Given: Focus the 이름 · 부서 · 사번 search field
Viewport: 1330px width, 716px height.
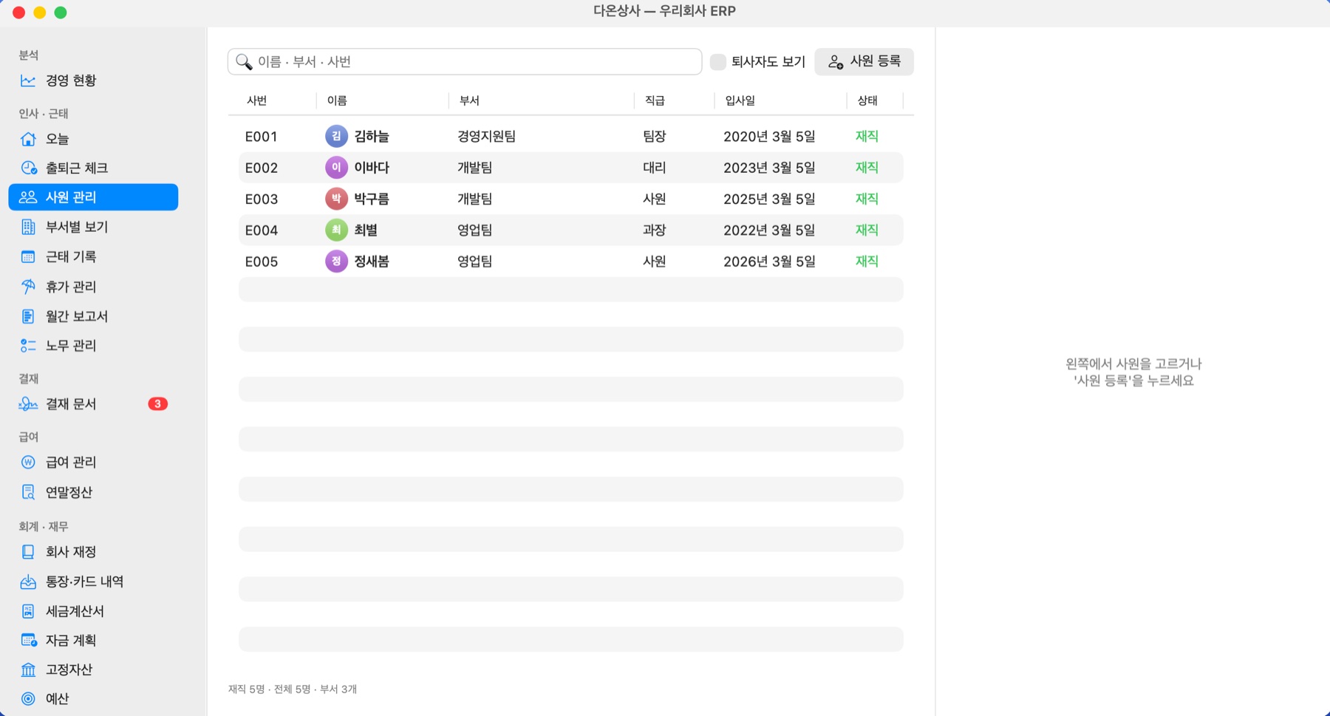Looking at the screenshot, I should (464, 62).
